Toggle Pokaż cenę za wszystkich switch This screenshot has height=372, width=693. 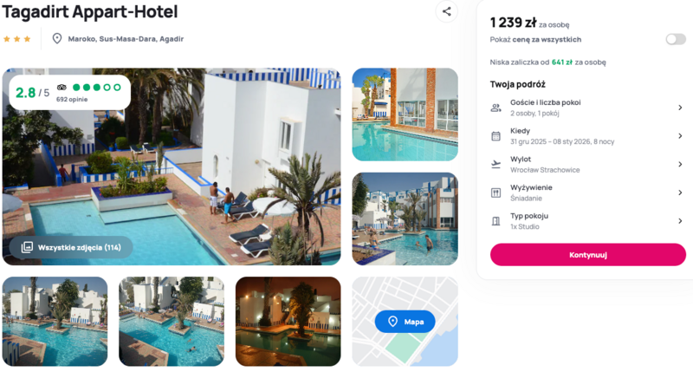click(x=676, y=39)
